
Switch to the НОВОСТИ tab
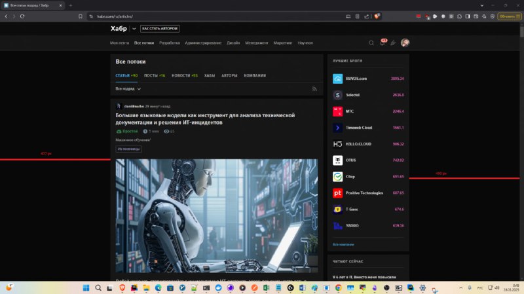(x=185, y=75)
